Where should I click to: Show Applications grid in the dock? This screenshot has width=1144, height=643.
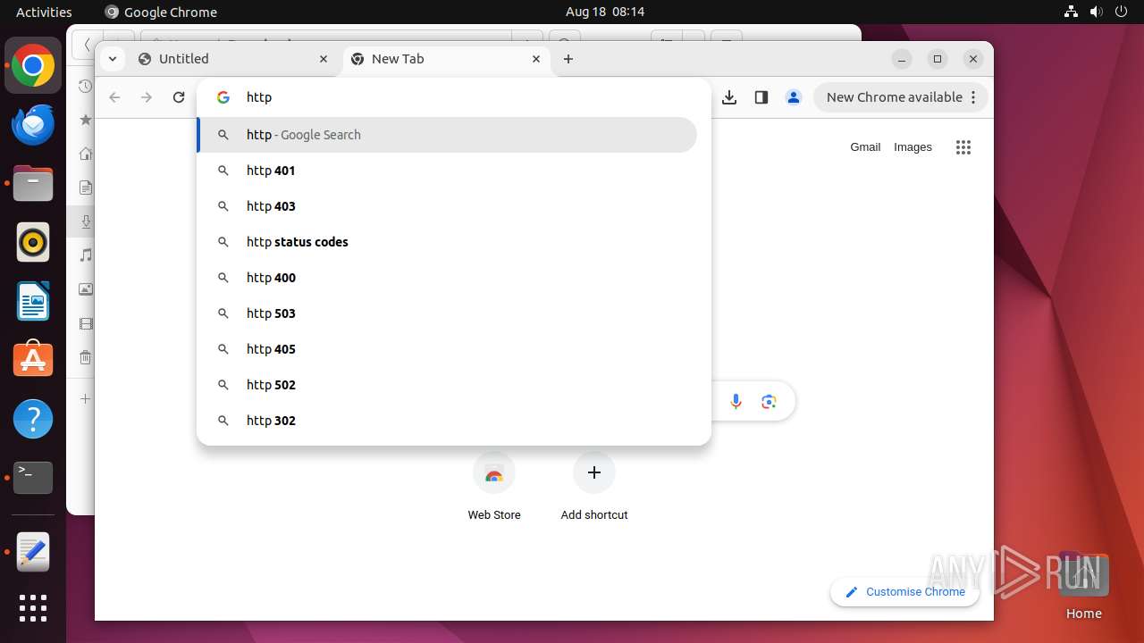click(x=33, y=608)
